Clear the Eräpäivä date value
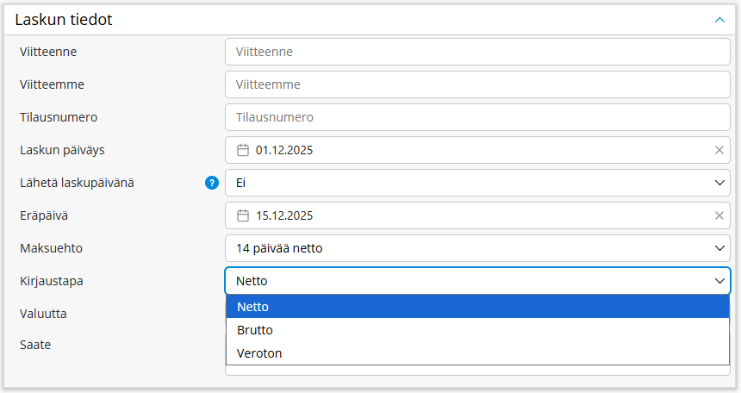Screen dimensions: 741x393 (719, 215)
